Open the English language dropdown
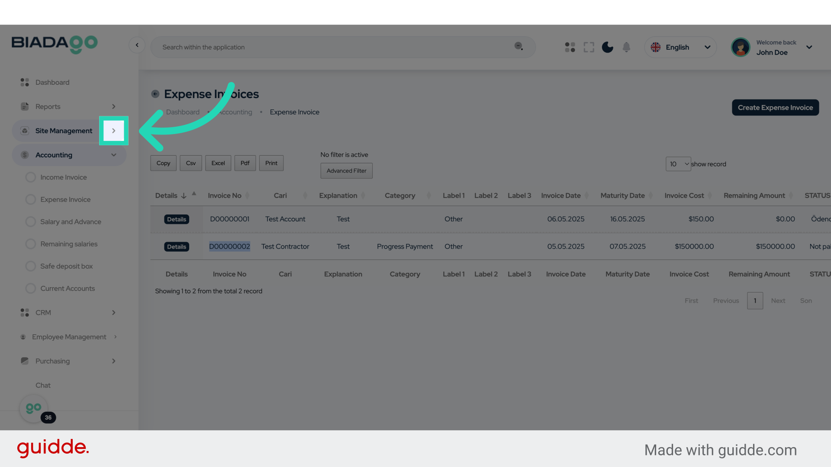 680,47
